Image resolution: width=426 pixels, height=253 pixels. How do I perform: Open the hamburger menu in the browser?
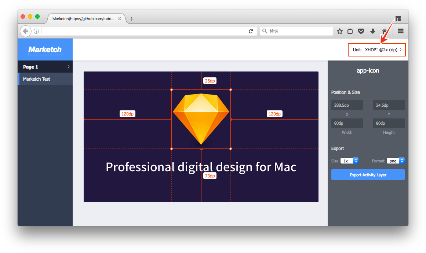point(401,31)
